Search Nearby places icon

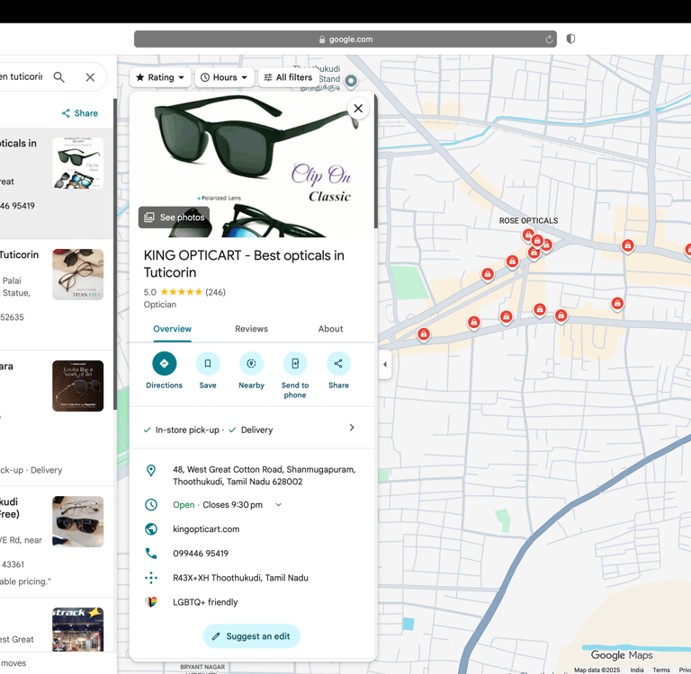click(x=251, y=363)
